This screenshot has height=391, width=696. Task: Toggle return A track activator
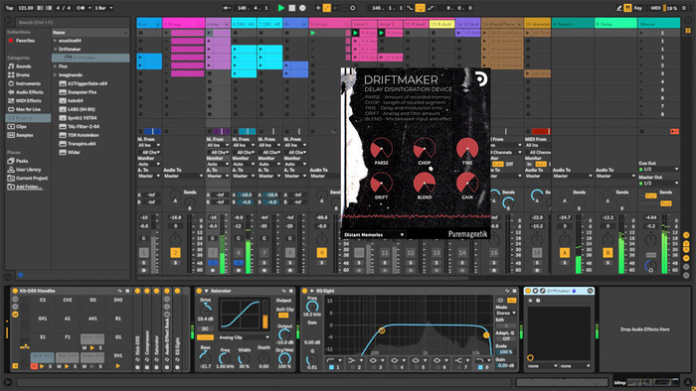pos(564,253)
